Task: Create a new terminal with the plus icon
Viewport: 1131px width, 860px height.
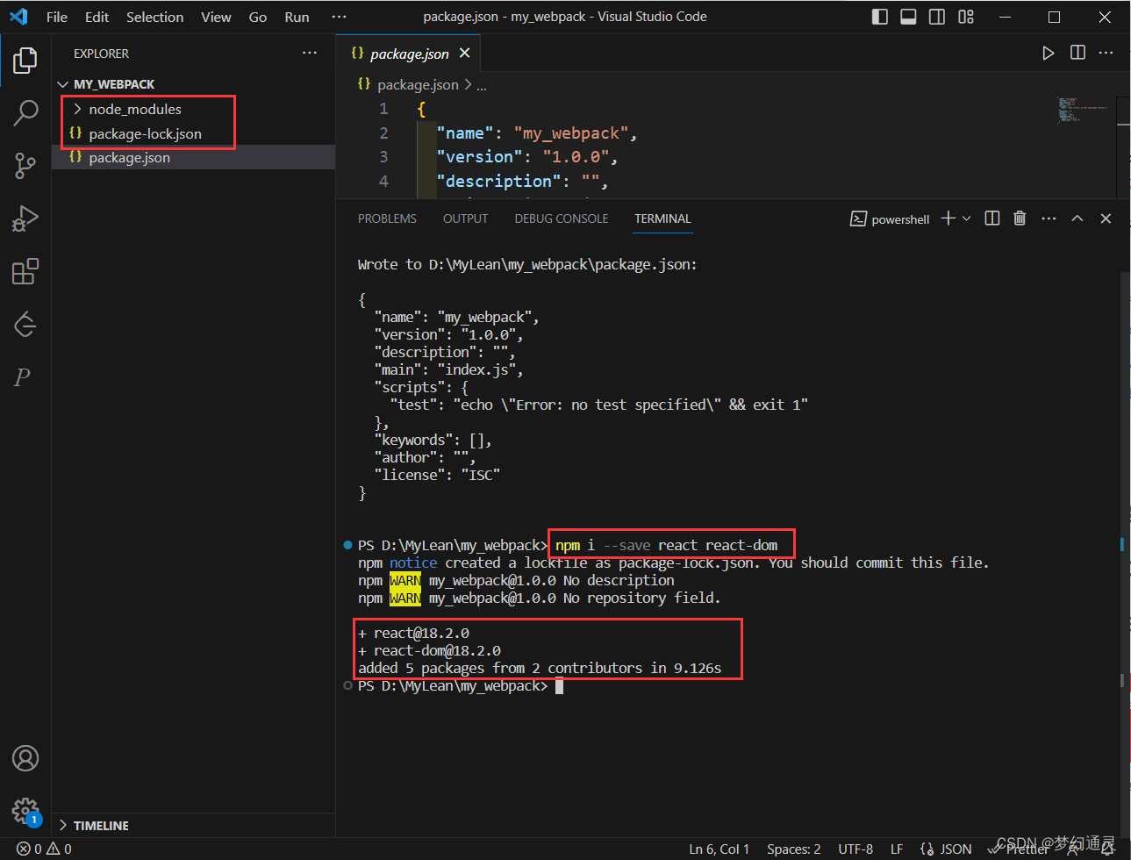Action: pos(948,219)
